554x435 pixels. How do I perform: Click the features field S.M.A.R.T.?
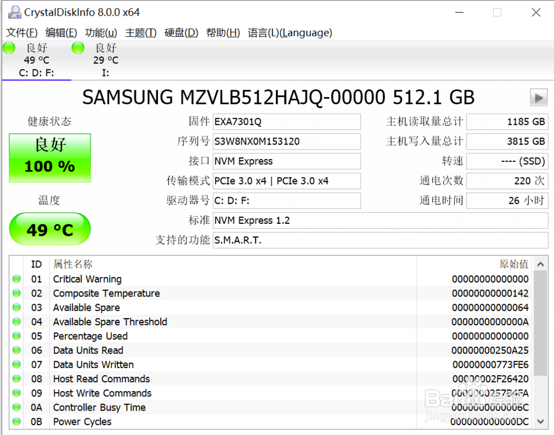tap(380, 240)
